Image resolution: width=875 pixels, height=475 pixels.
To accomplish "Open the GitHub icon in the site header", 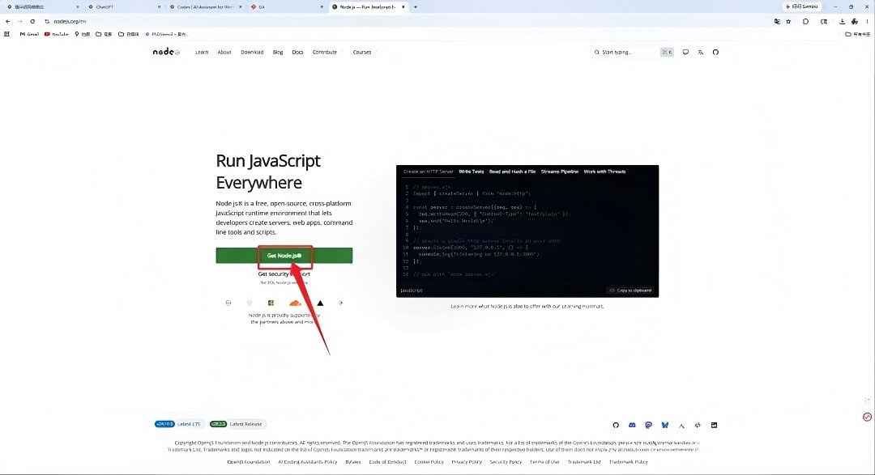I will pyautogui.click(x=715, y=52).
